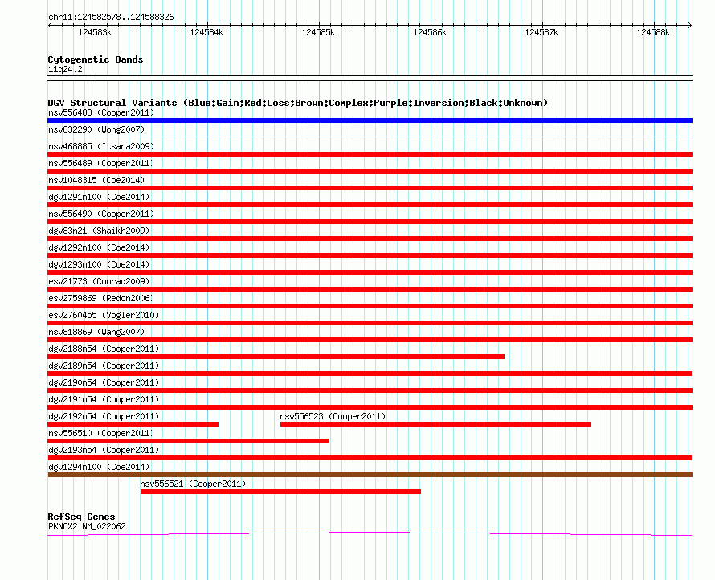Select nsv556490 (Cooper2011) label

[101, 214]
